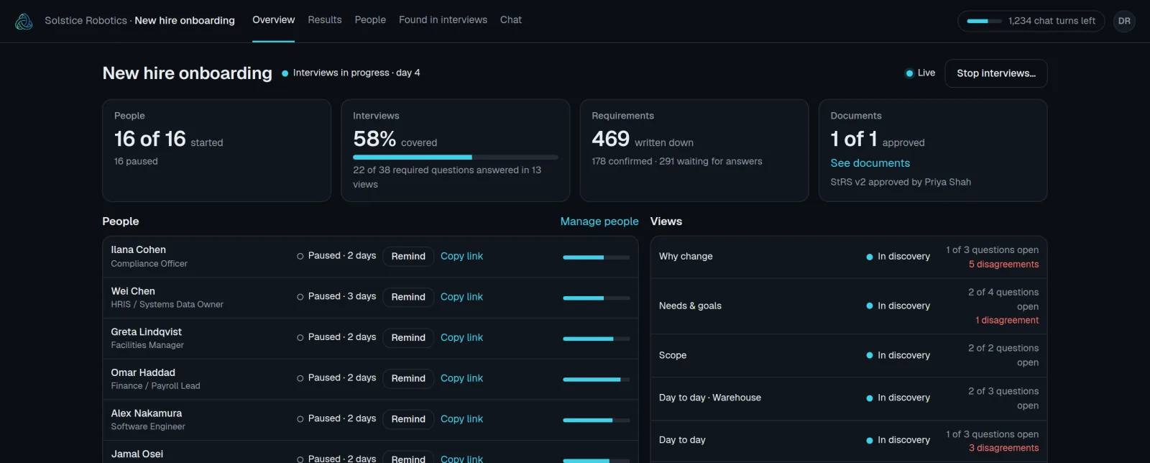Click Wei Chen's paused status circle
The image size is (1150, 463).
coord(300,297)
